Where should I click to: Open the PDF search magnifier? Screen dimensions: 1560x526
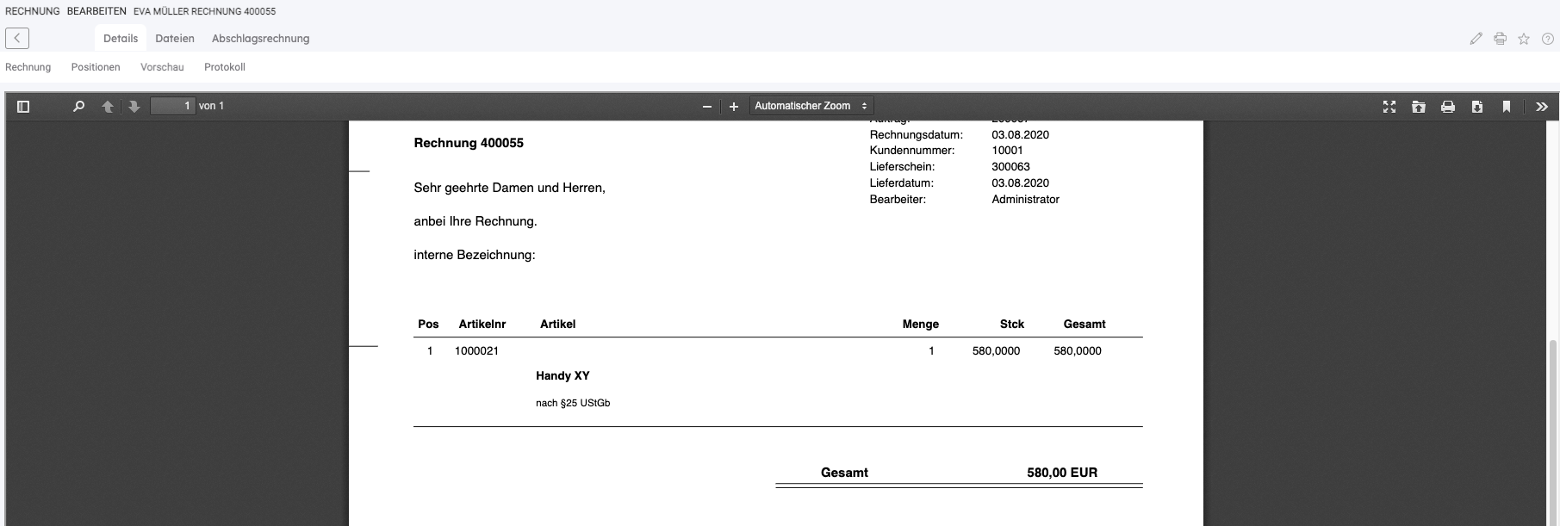pos(78,107)
